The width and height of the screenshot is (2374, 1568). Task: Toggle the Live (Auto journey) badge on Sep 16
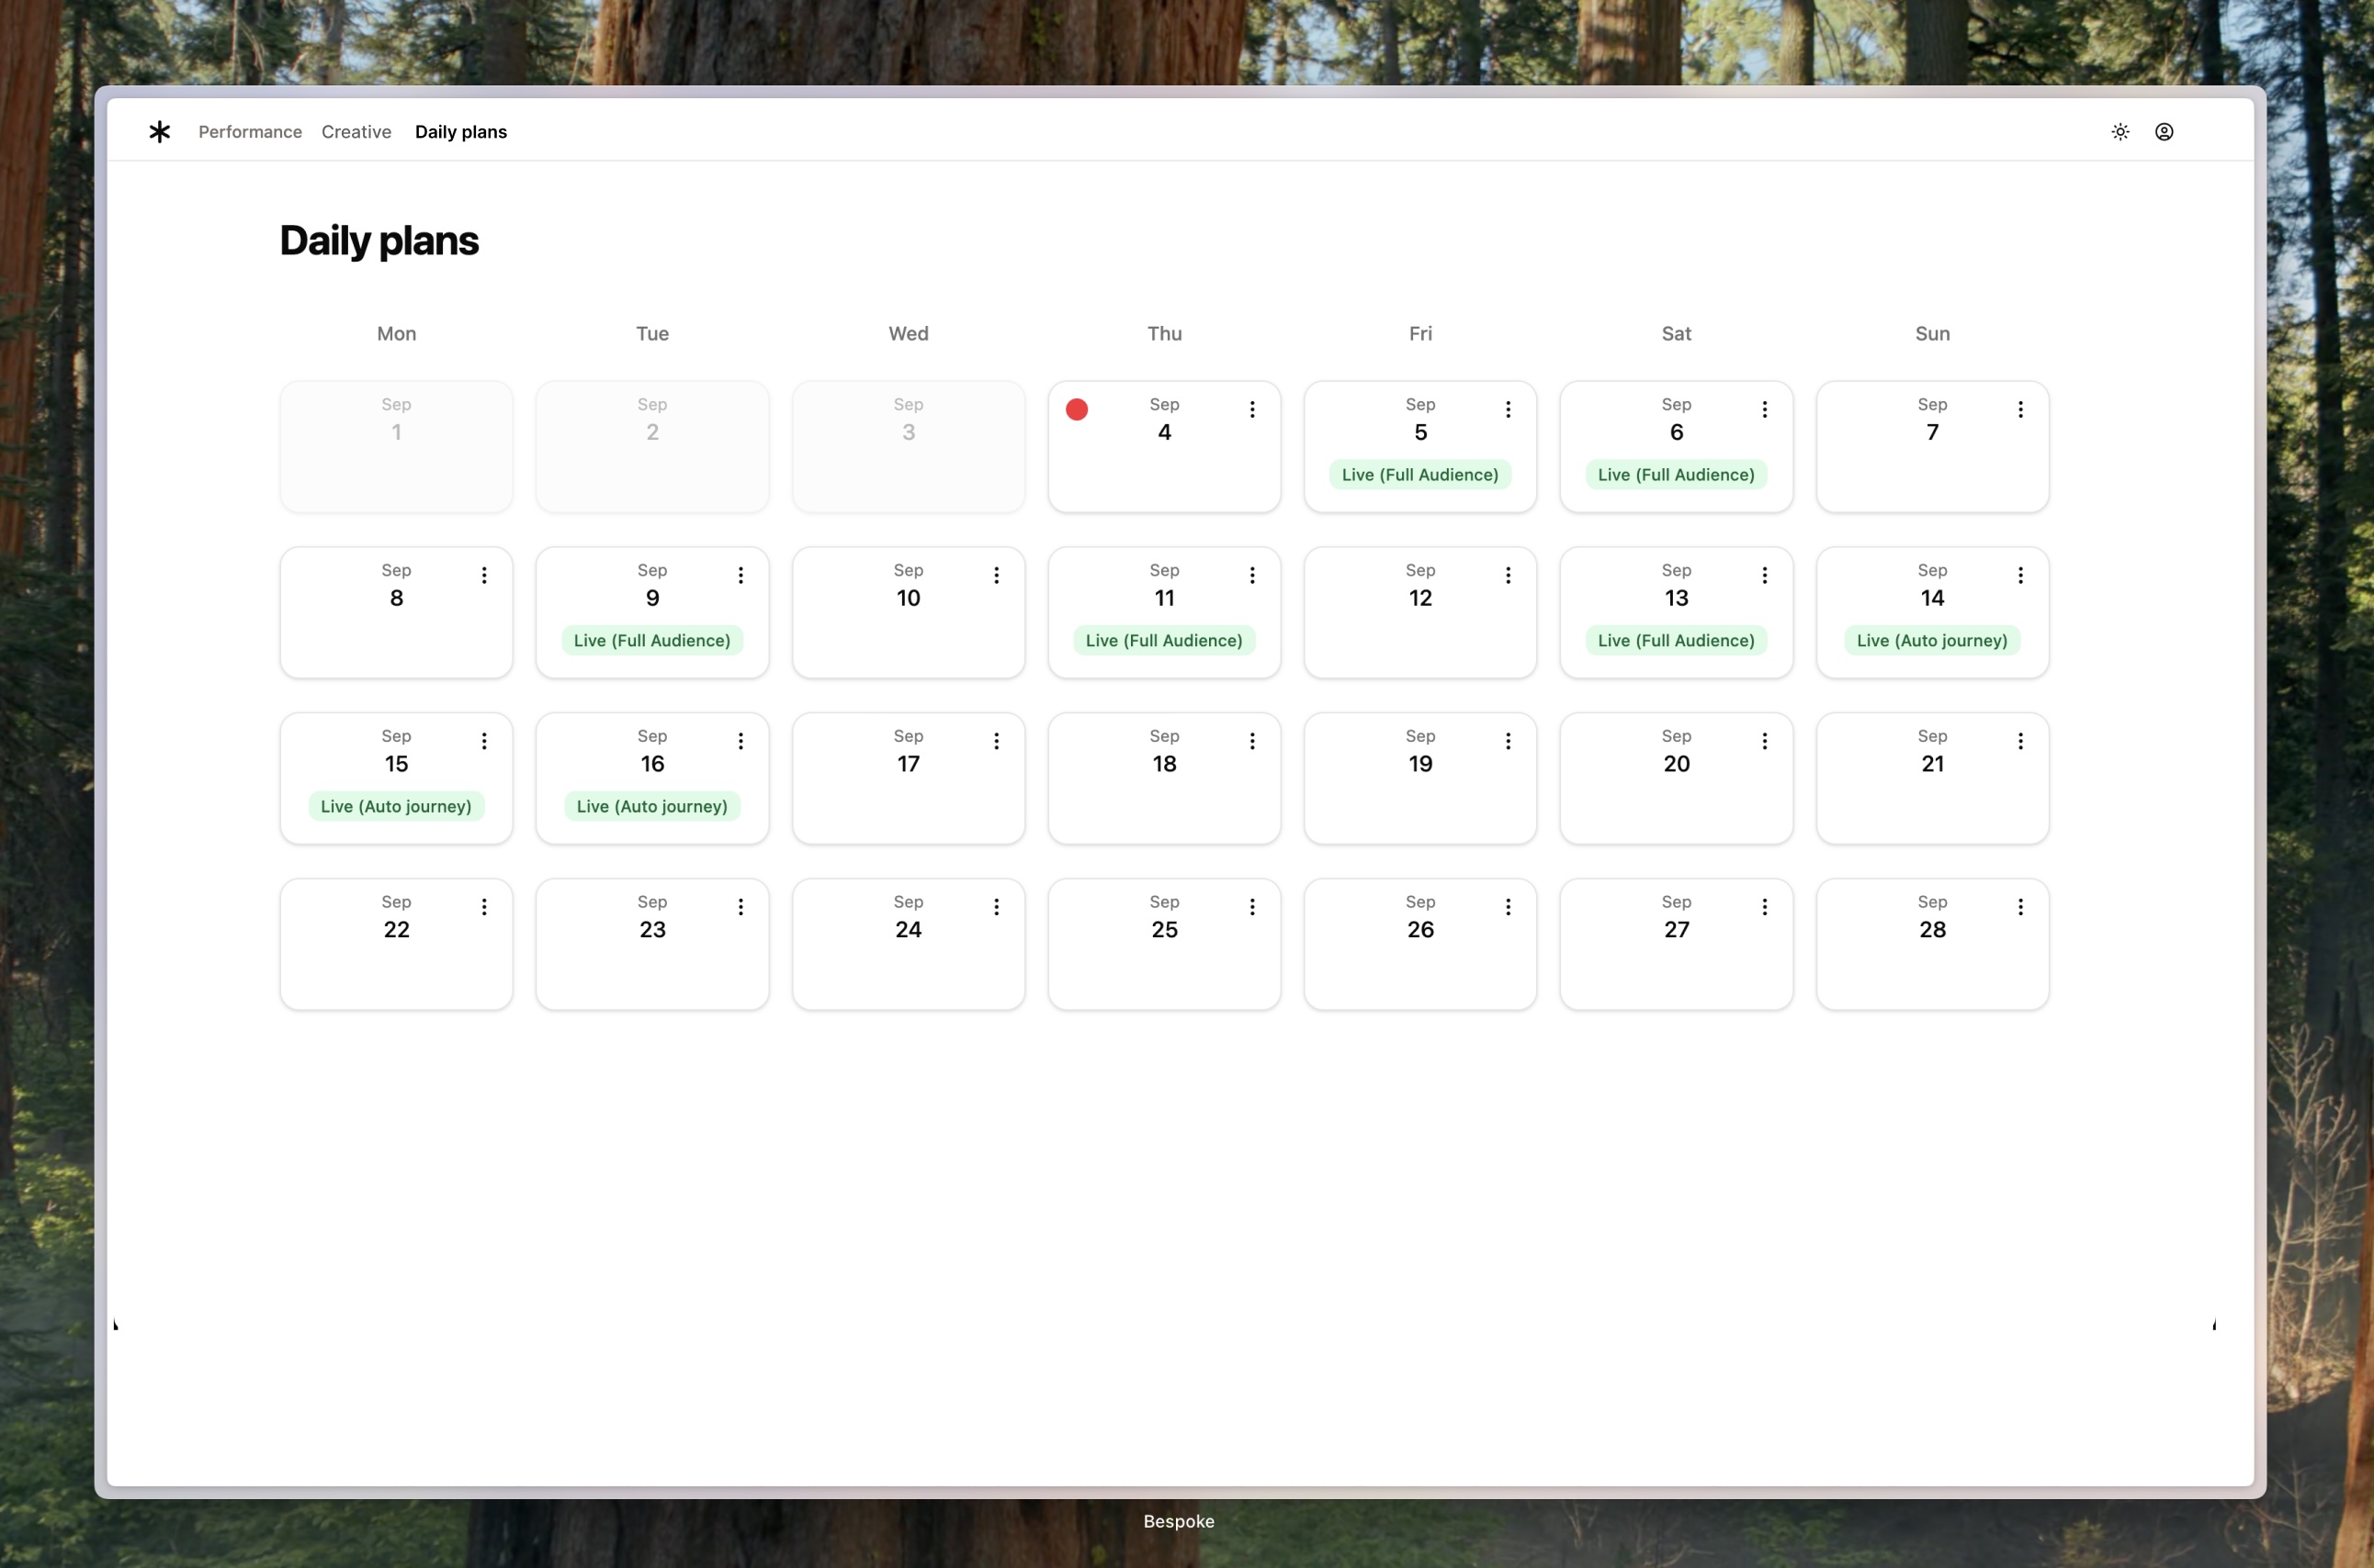pyautogui.click(x=651, y=806)
